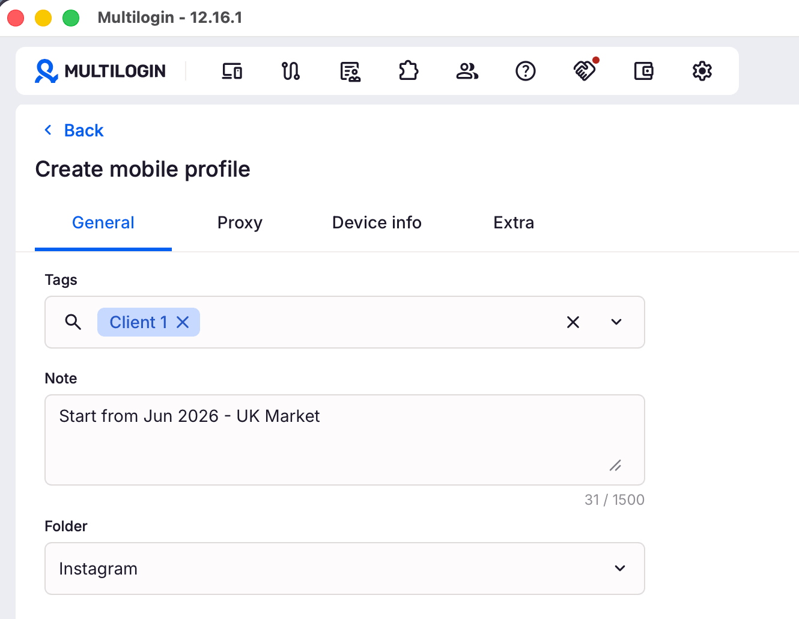Viewport: 799px width, 619px height.
Task: Open the wallet billing icon
Action: pos(643,71)
